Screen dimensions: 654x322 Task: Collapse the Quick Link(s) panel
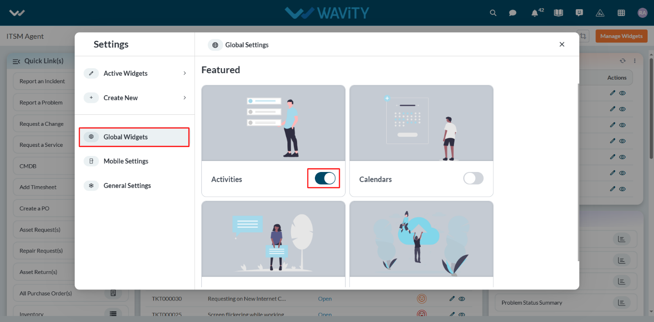pos(16,61)
